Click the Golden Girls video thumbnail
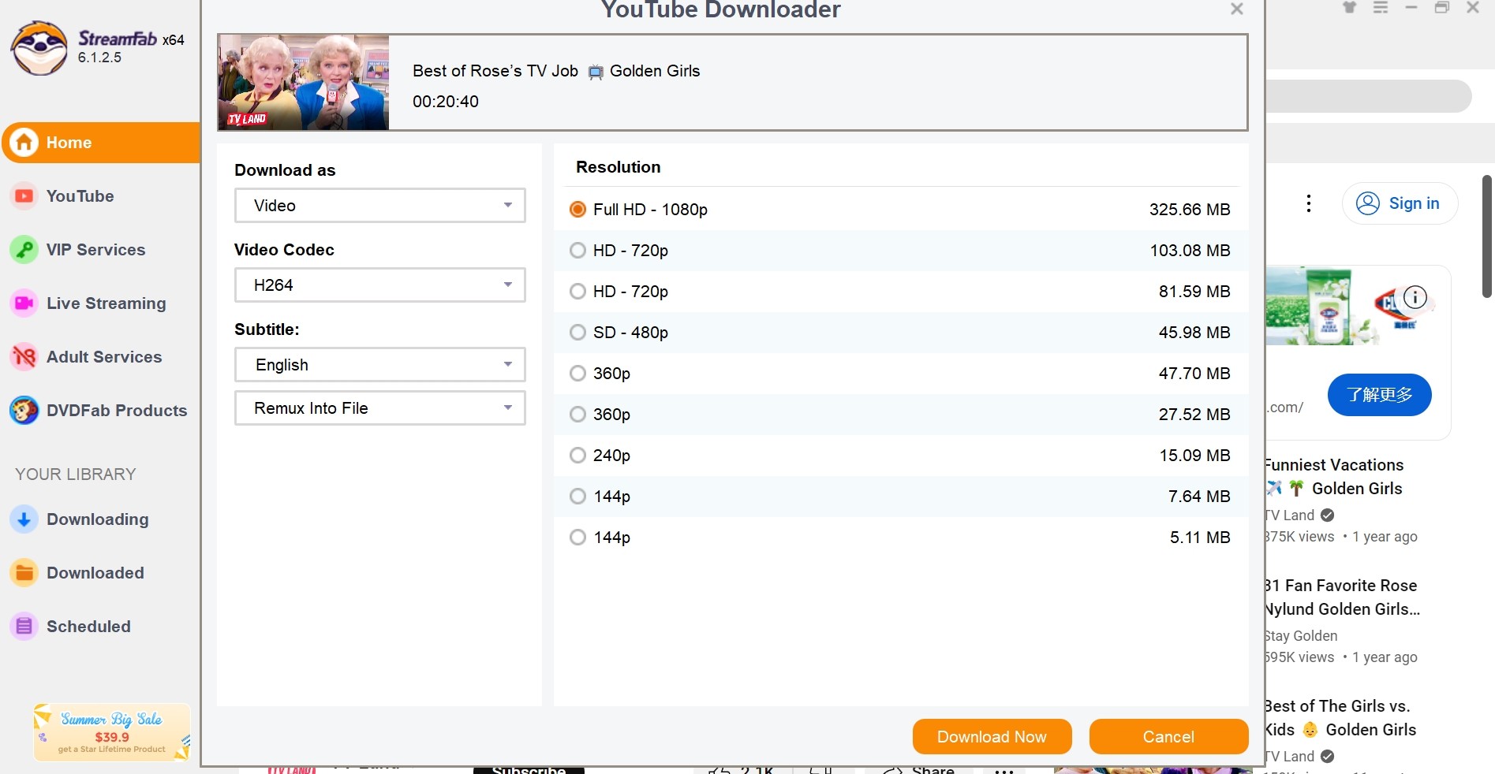The height and width of the screenshot is (774, 1495). (x=304, y=82)
